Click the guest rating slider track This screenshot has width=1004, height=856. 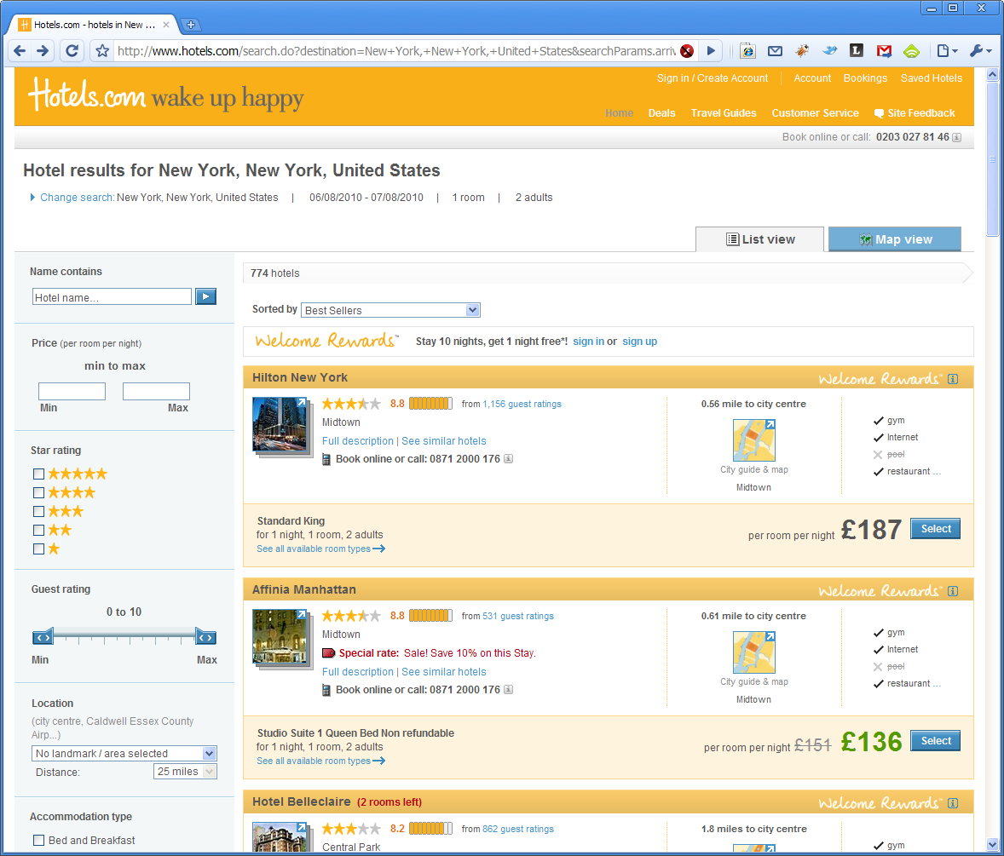pos(124,635)
